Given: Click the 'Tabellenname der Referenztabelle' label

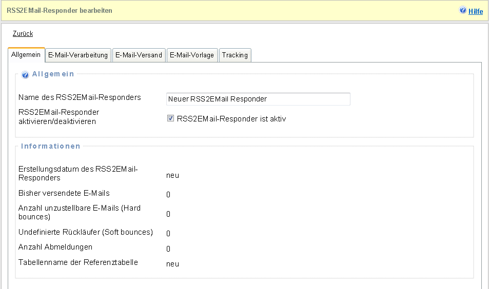Looking at the screenshot, I should click(x=78, y=262).
